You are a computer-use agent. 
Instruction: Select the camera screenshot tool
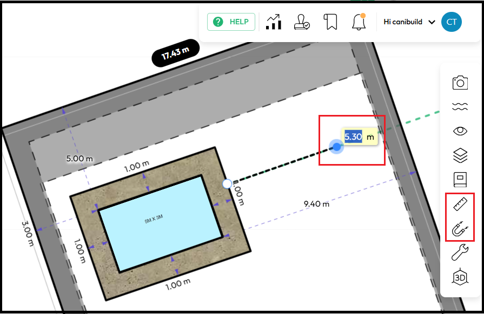click(x=460, y=83)
